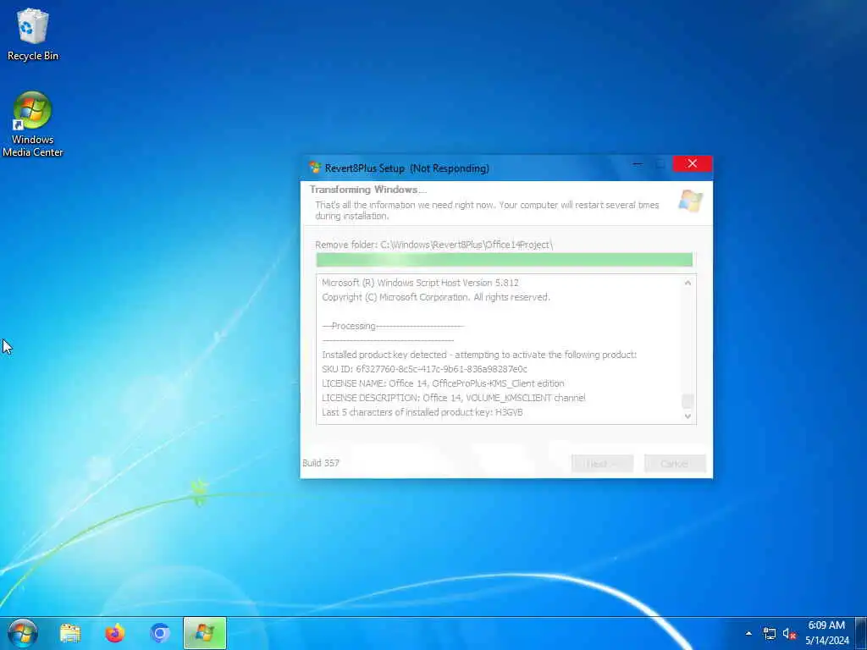Open the Windows Start orb
This screenshot has height=650, width=867.
23,633
